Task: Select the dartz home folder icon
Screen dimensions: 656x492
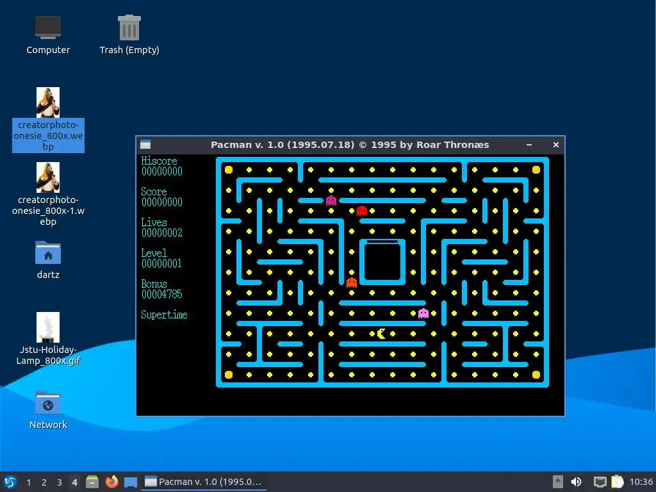Action: 47,260
